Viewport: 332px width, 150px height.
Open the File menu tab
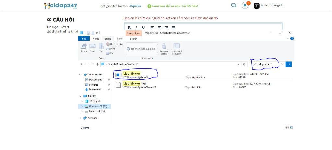[84, 39]
